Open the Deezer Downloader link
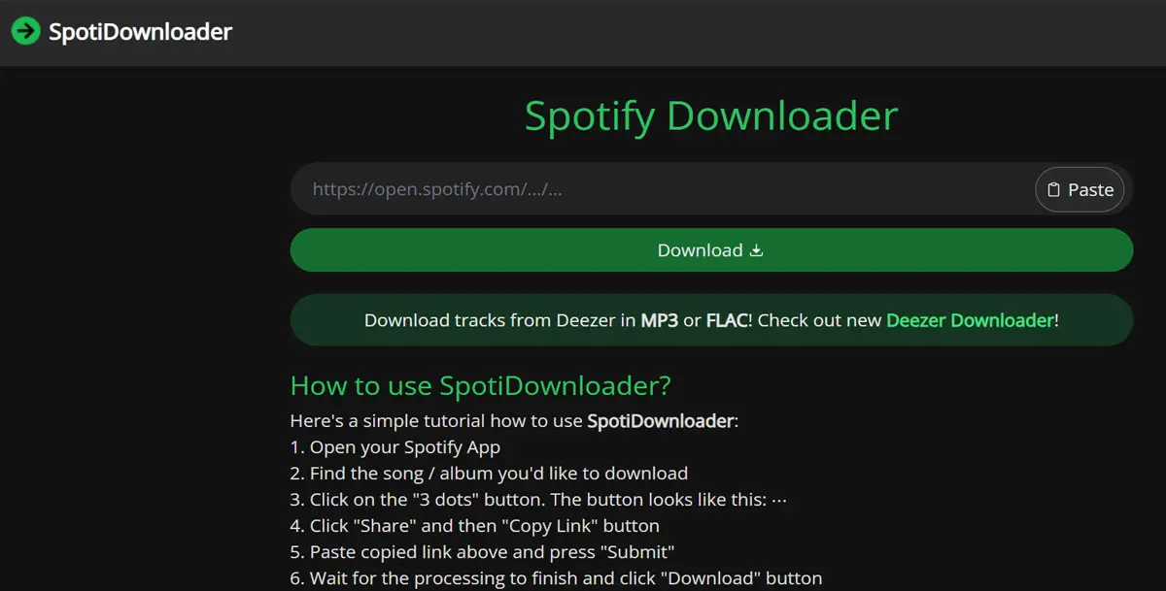1166x591 pixels. (970, 319)
